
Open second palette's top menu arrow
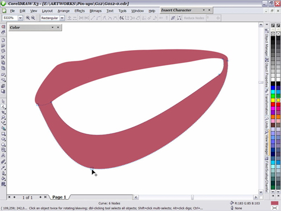tap(278, 25)
